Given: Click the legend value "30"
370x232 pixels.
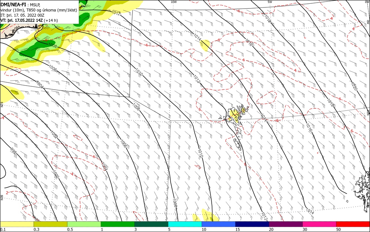Looking at the screenshot, I should [x=305, y=229].
